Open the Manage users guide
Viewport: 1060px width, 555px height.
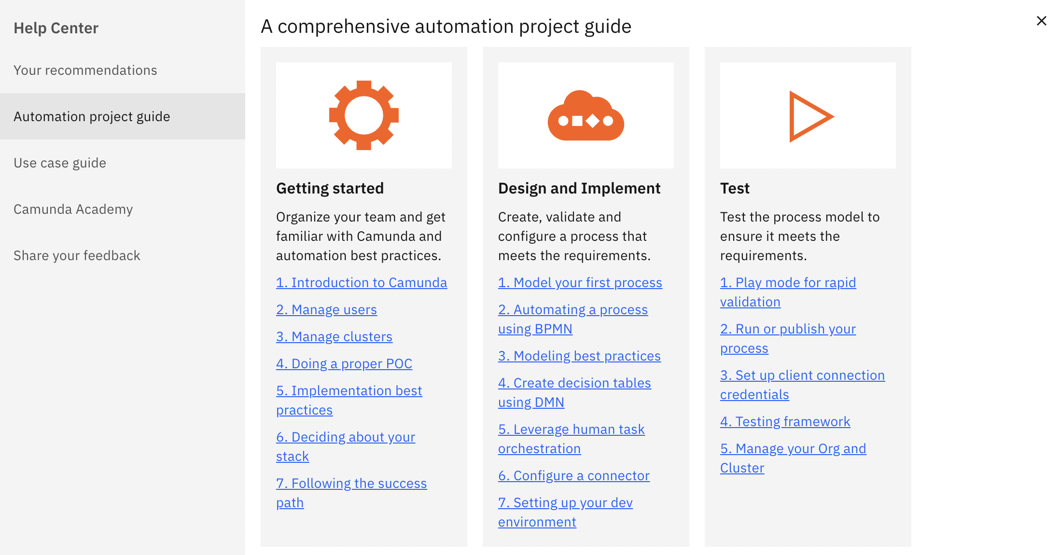326,309
